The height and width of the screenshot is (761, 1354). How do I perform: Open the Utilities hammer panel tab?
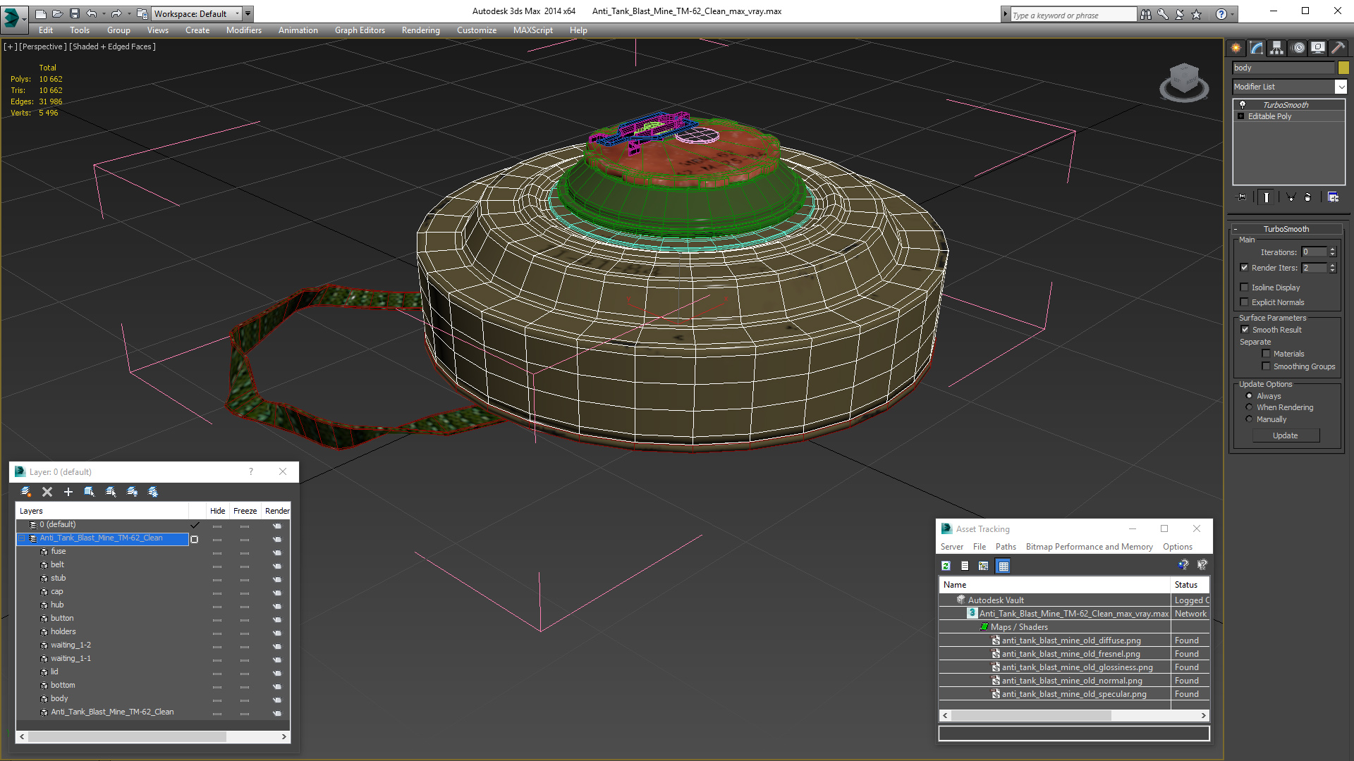coord(1338,48)
